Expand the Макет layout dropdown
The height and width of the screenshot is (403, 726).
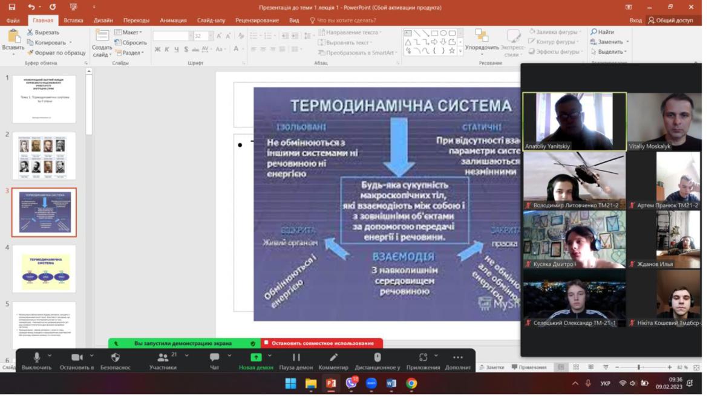point(129,32)
